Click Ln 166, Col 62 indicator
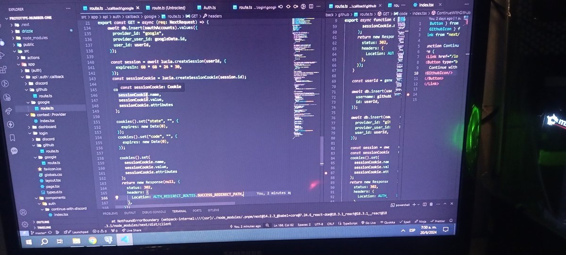 283,225
